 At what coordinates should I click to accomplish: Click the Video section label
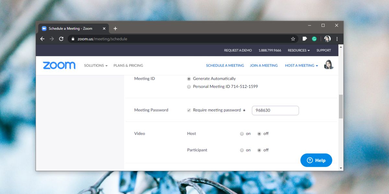(x=140, y=134)
